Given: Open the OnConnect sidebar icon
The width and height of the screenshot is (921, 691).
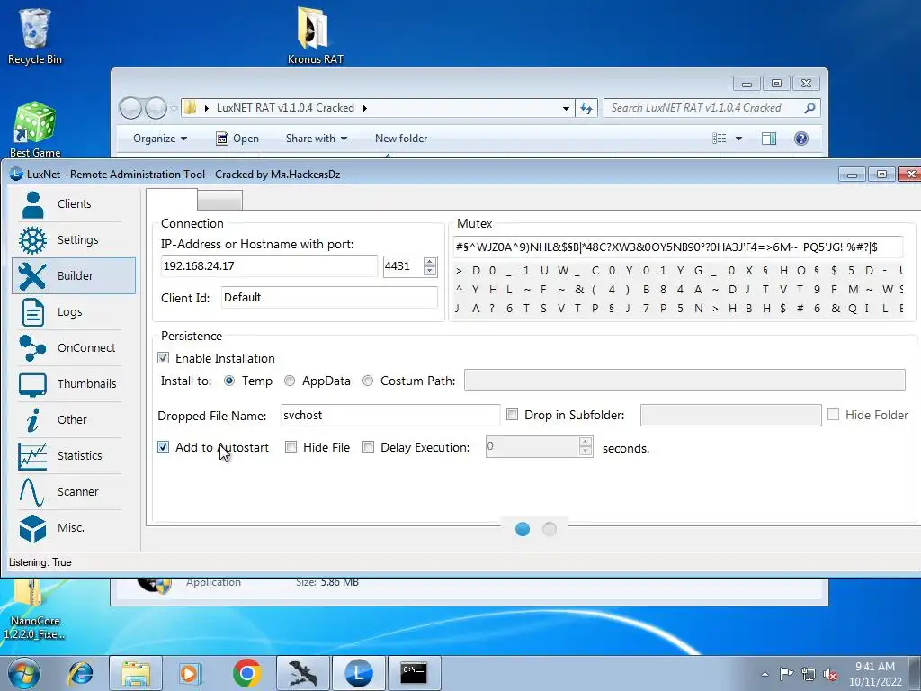Looking at the screenshot, I should point(32,348).
